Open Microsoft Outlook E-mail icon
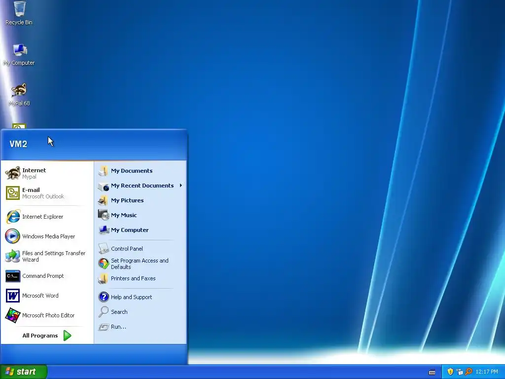Screen dimensions: 505x379 click(13, 193)
